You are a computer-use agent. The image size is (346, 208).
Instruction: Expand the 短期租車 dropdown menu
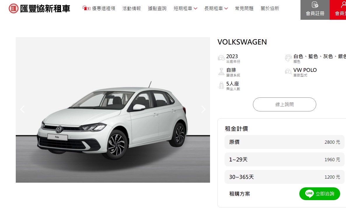tap(185, 8)
